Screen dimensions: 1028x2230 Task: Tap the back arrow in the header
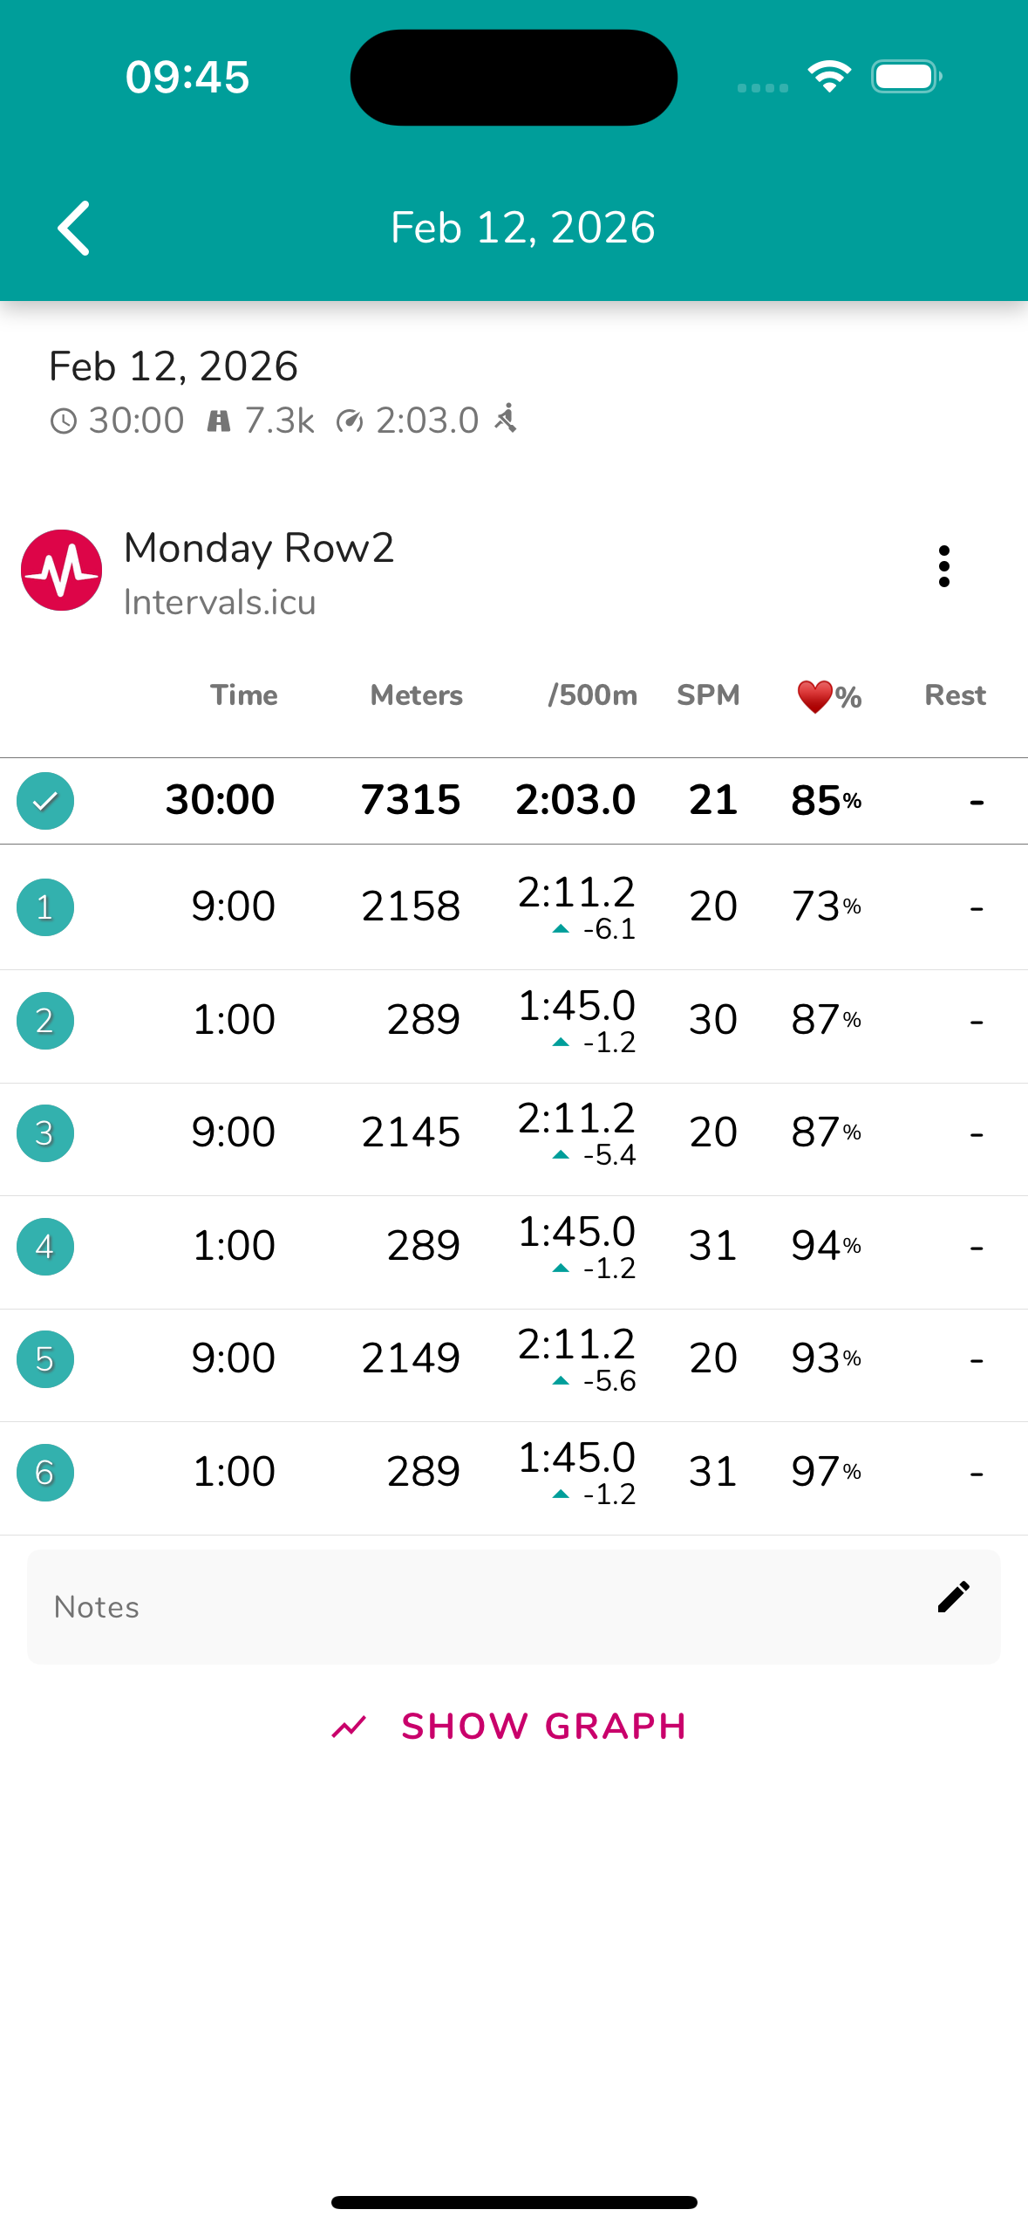tap(74, 228)
